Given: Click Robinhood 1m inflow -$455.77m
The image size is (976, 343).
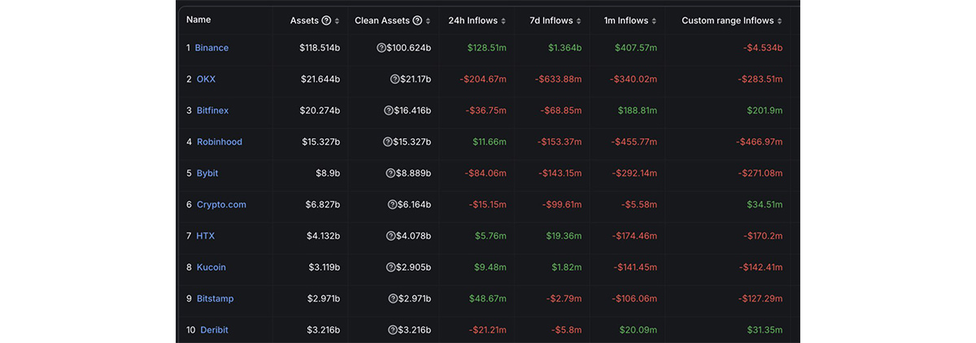Looking at the screenshot, I should tap(634, 141).
